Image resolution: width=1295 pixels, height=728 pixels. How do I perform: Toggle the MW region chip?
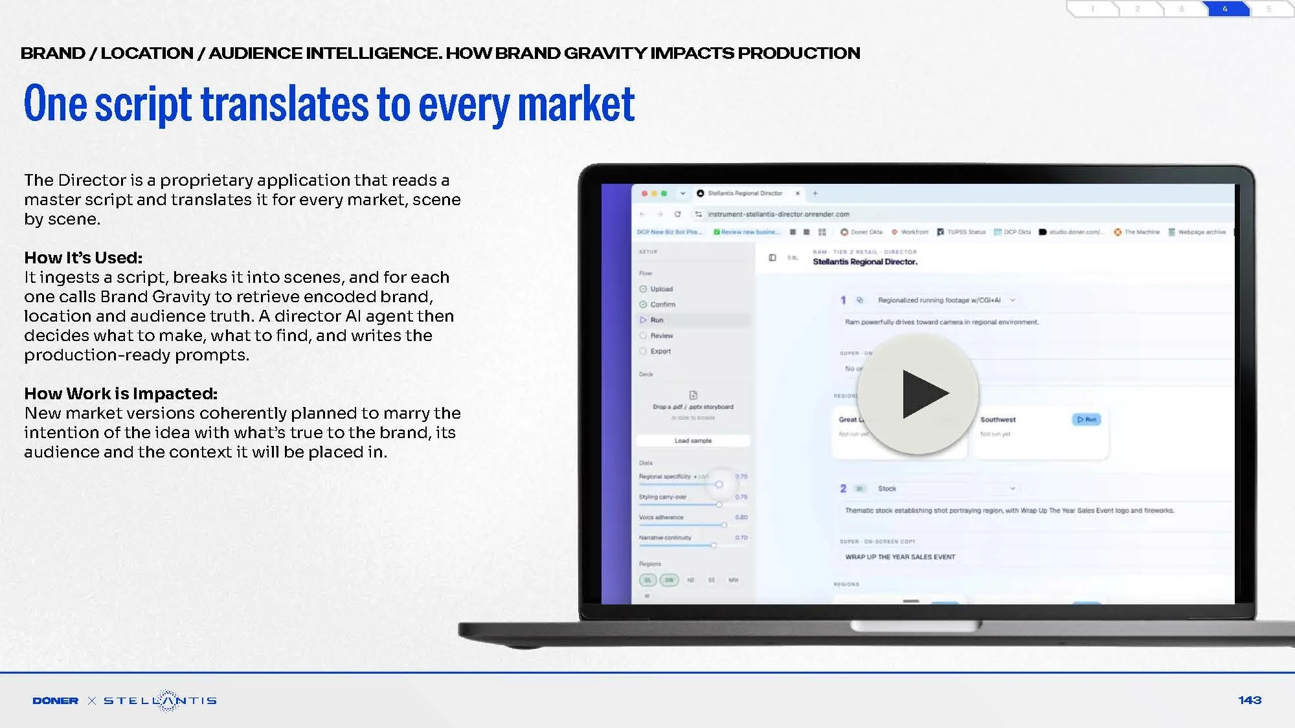(733, 580)
